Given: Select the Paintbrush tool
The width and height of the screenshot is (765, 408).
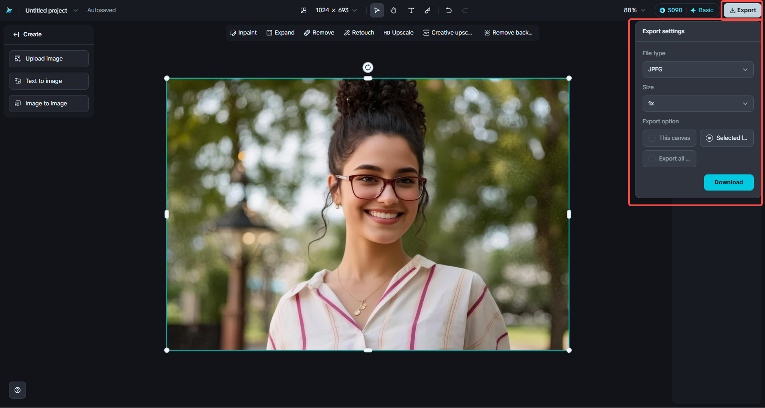Looking at the screenshot, I should 428,10.
